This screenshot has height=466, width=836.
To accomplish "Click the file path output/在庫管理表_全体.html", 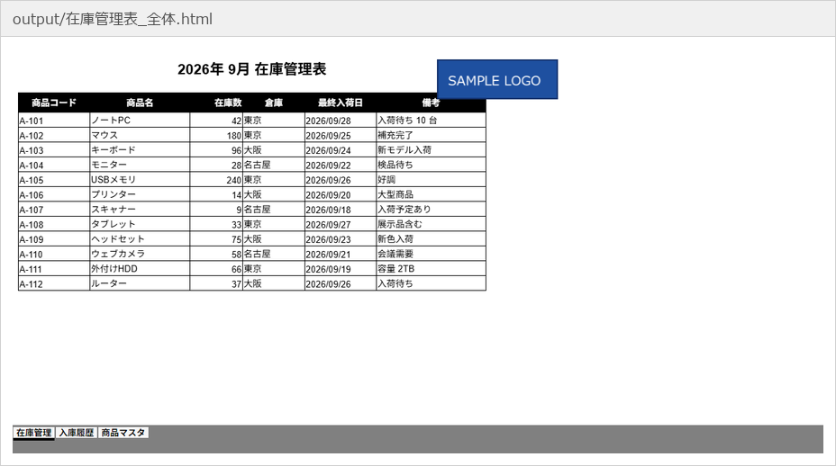I will 113,19.
